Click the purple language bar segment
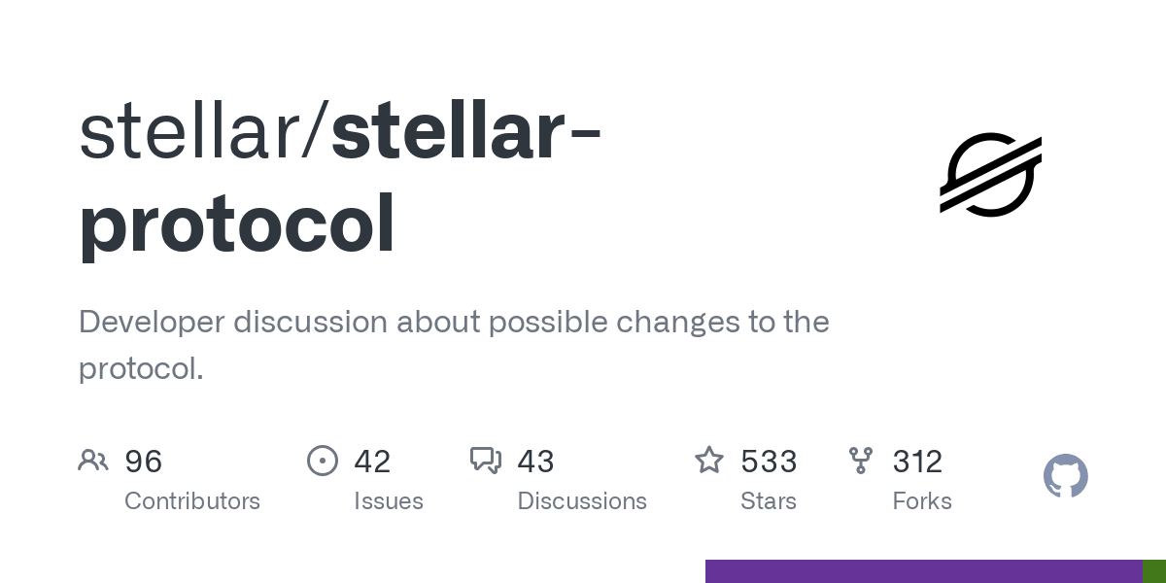Image resolution: width=1166 pixels, height=583 pixels. click(x=923, y=571)
